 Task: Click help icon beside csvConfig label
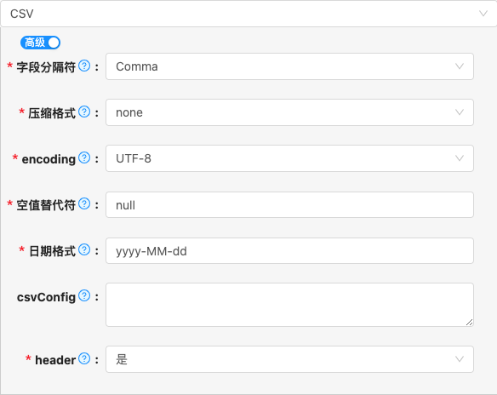coord(84,295)
